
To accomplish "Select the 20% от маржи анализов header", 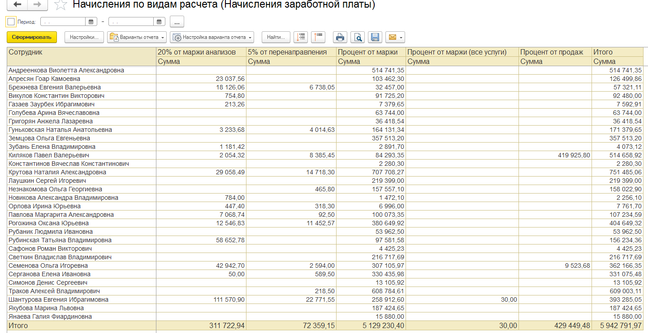I will [x=202, y=52].
